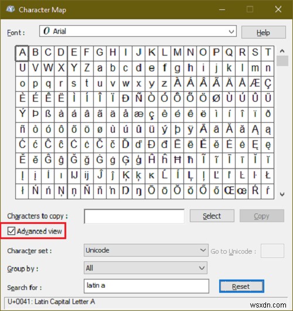
Task: Select the Ą capital A-ogonek character
Action: (x=255, y=130)
